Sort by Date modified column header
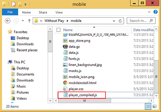The height and width of the screenshot is (112, 161). point(143,30)
